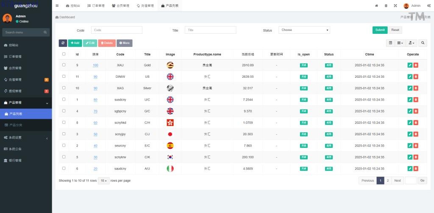
Task: Click the table search magnifier icon
Action: pos(423,43)
